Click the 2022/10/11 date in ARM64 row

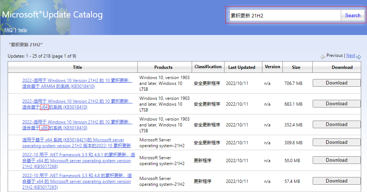click(x=237, y=83)
